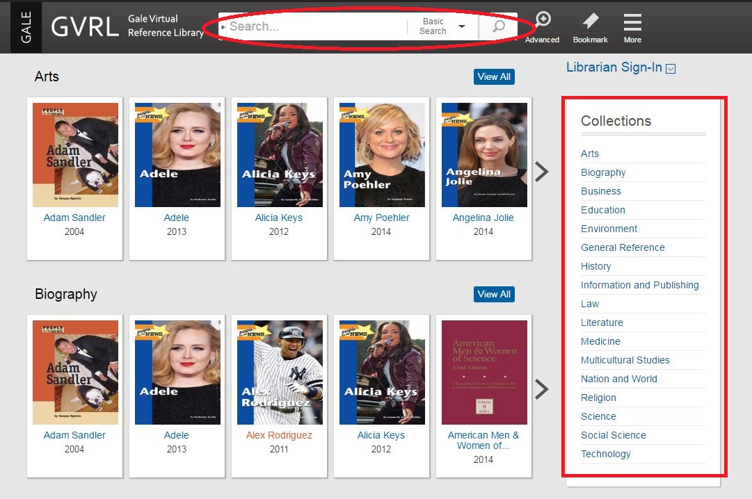752x499 pixels.
Task: Click the GALE brand logo
Action: coord(26,27)
